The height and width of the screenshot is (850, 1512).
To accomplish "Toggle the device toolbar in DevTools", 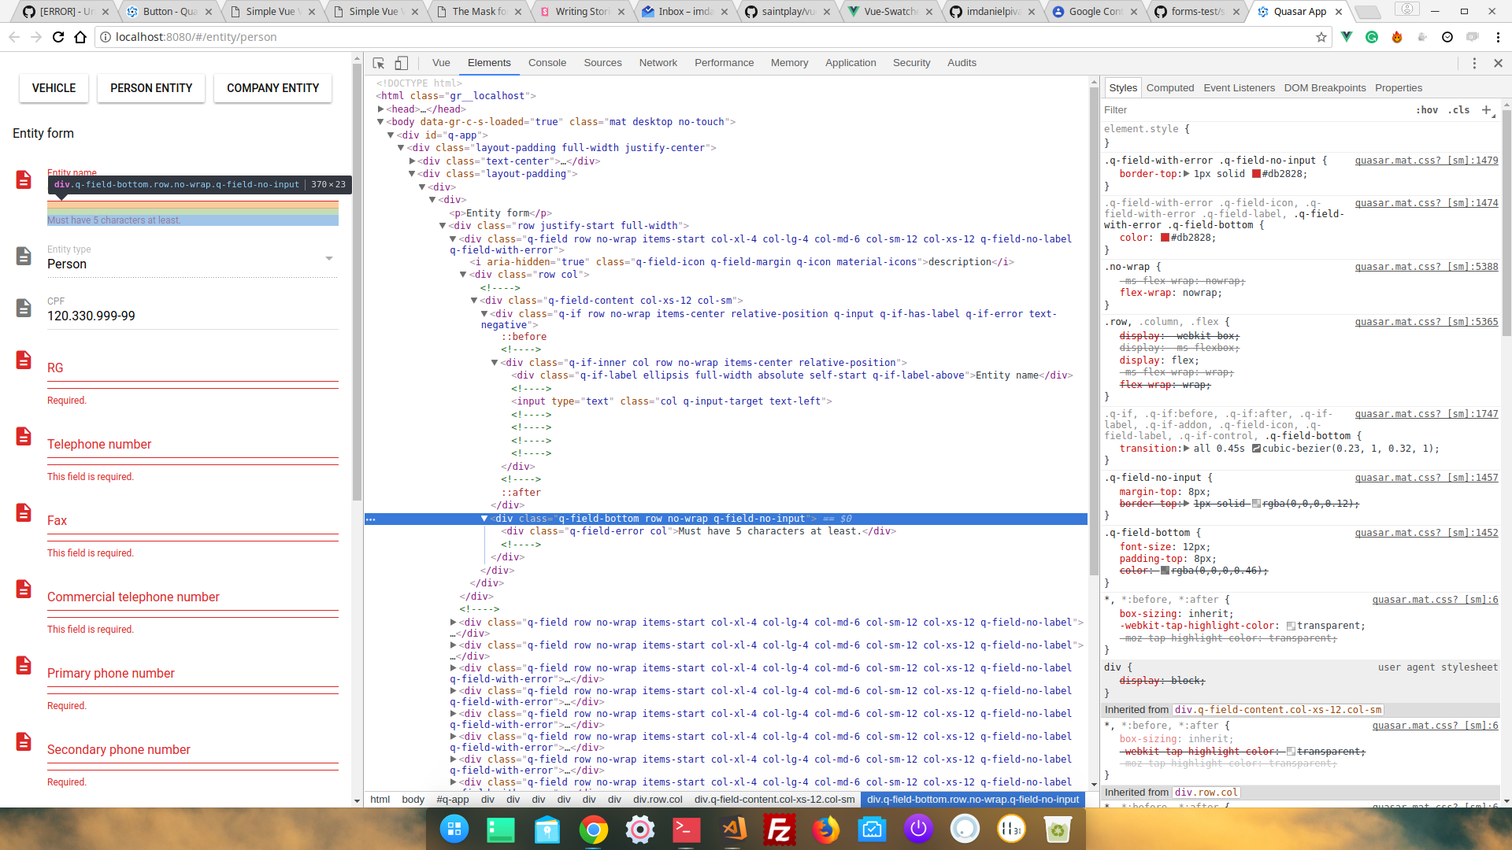I will 402,63.
